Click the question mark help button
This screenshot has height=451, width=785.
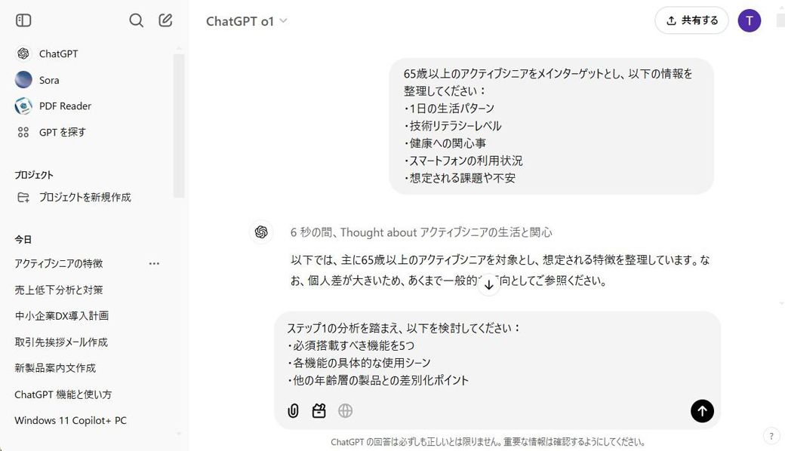[x=771, y=435]
